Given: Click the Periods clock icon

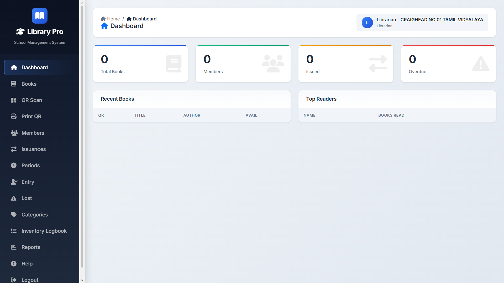Looking at the screenshot, I should [14, 165].
